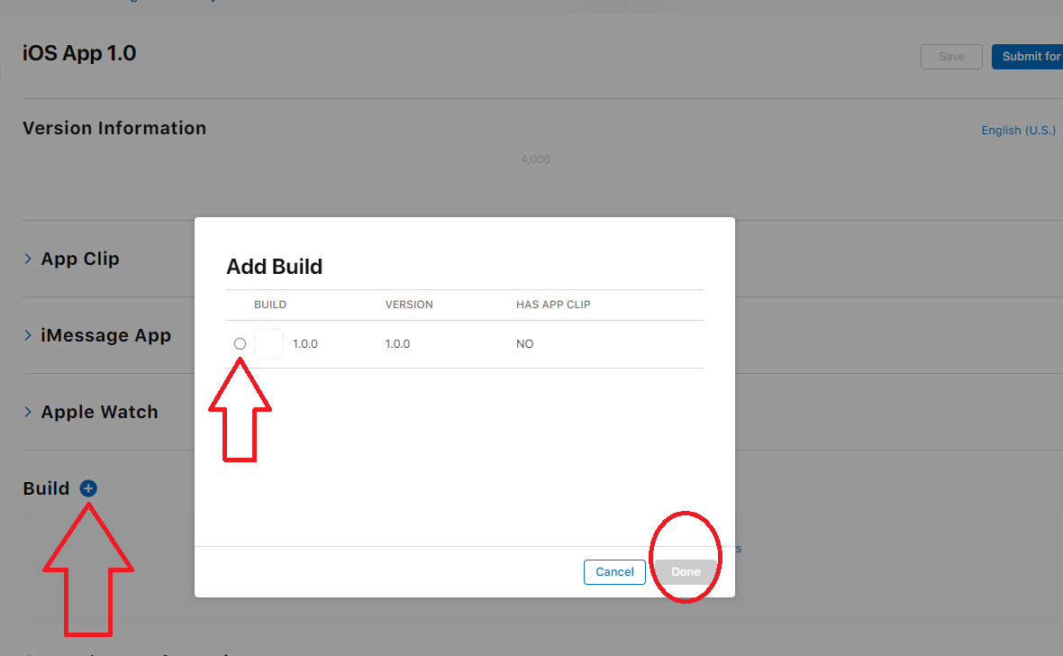
Task: Click the Version Information heading
Action: pos(114,128)
